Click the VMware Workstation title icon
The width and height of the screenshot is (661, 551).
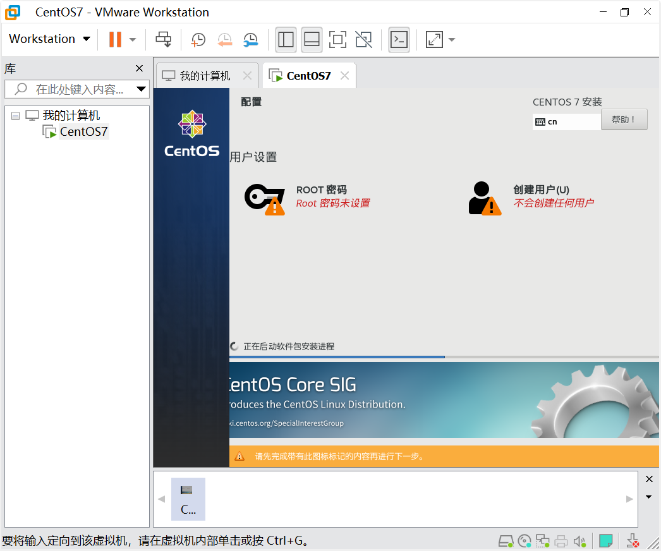(x=13, y=12)
